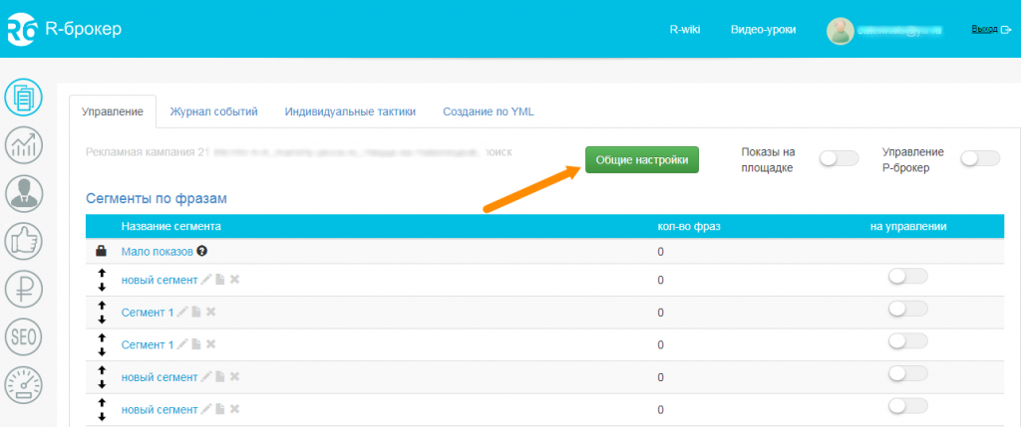
Task: Open the Создание по YML tab
Action: 489,111
